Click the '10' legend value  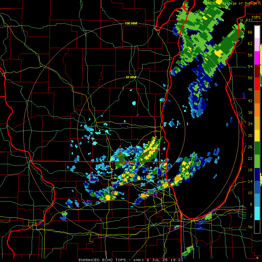250,193
